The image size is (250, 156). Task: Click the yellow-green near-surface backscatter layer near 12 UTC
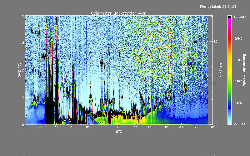pyautogui.click(x=119, y=120)
